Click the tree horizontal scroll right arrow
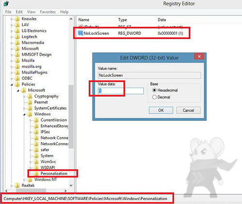Screen dimensions: 242x204 (65, 191)
